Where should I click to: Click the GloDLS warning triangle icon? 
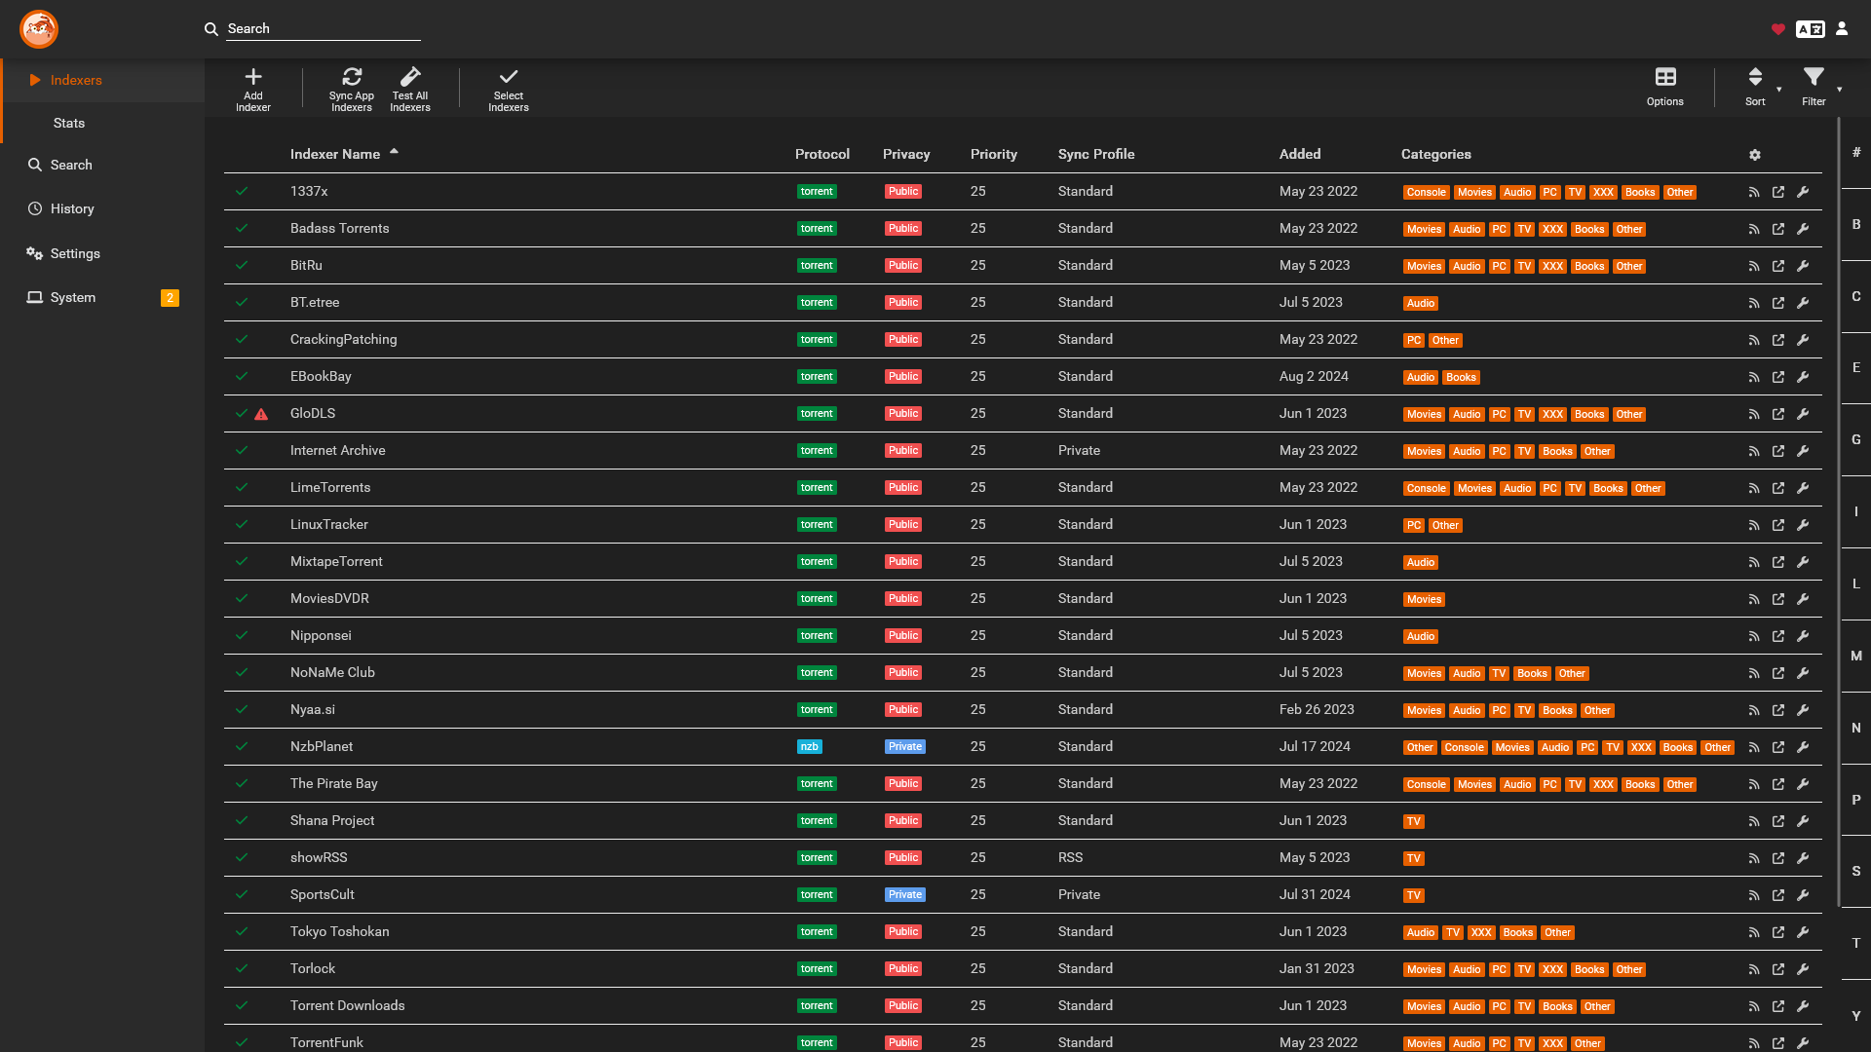point(261,414)
